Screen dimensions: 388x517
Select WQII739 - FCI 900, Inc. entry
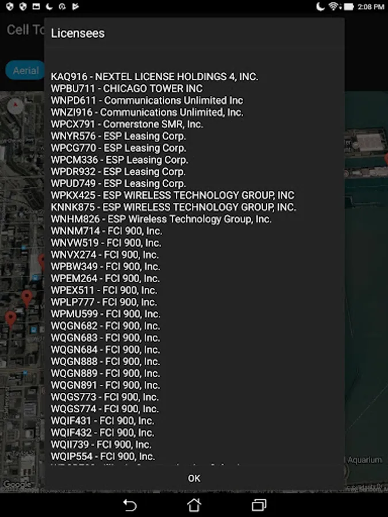pos(101,445)
